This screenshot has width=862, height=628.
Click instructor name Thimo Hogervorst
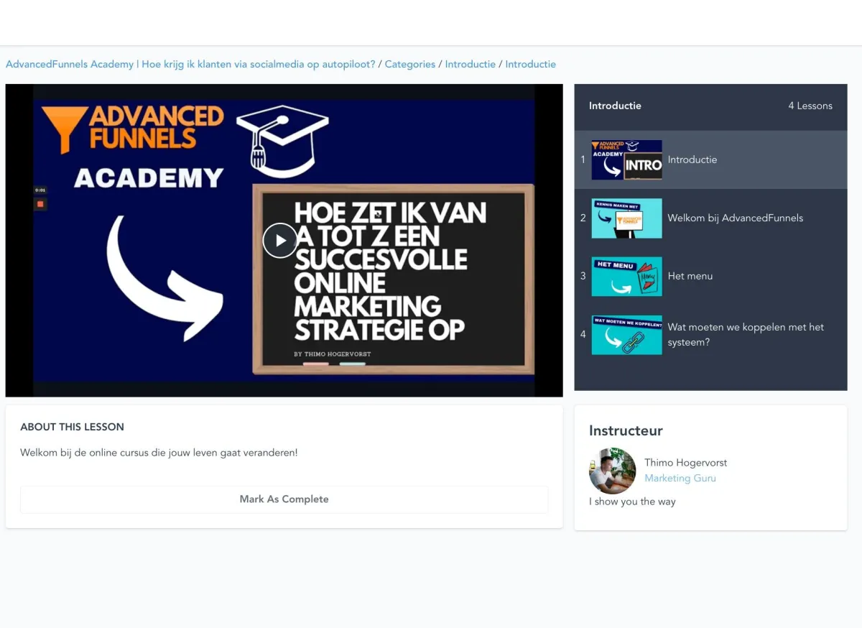[686, 463]
